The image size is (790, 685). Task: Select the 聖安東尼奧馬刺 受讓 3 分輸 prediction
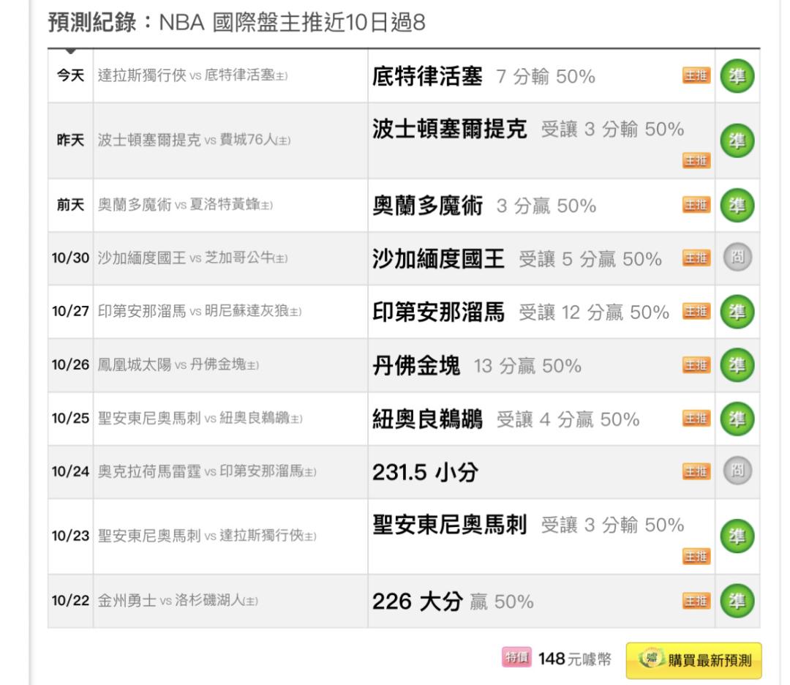(x=528, y=525)
